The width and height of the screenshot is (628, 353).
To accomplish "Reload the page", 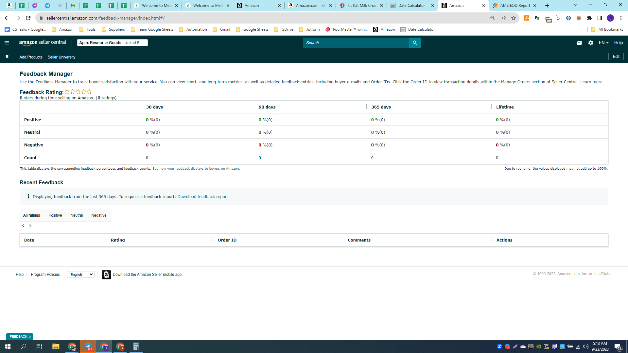I will (28, 18).
